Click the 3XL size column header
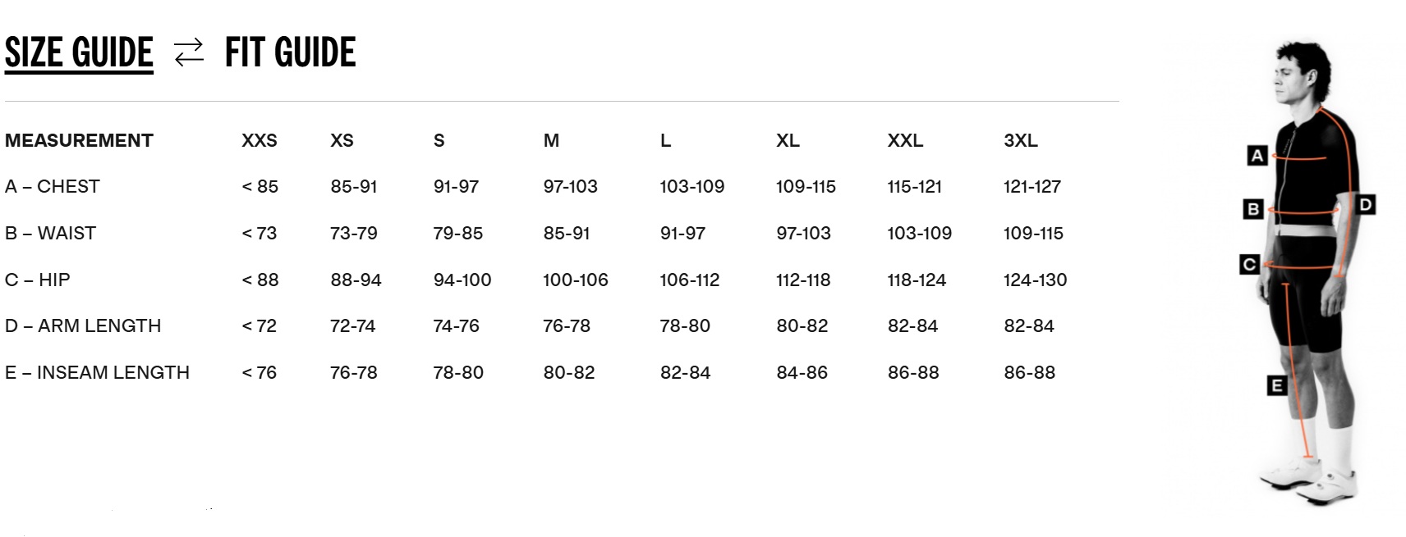The image size is (1406, 537). click(x=1021, y=141)
